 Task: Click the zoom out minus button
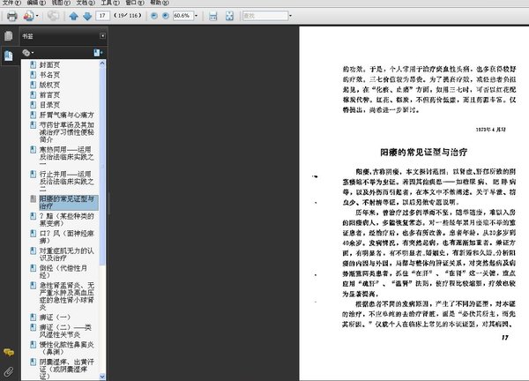pyautogui.click(x=154, y=16)
